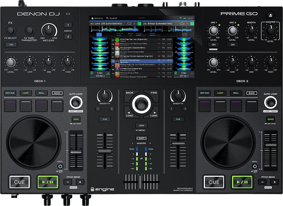The image size is (283, 206).
Task: Toggle the MIC 2 ON button
Action: (232, 45)
